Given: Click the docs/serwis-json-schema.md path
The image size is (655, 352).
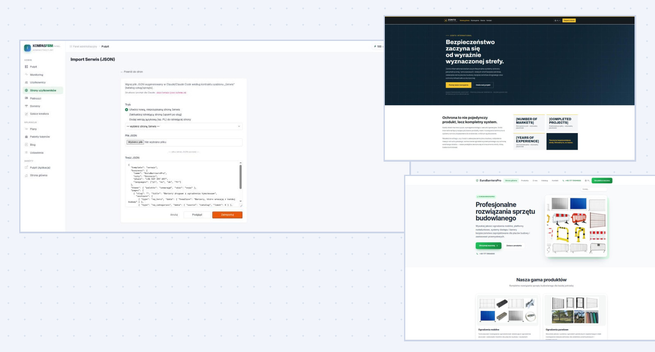Looking at the screenshot, I should click(171, 93).
